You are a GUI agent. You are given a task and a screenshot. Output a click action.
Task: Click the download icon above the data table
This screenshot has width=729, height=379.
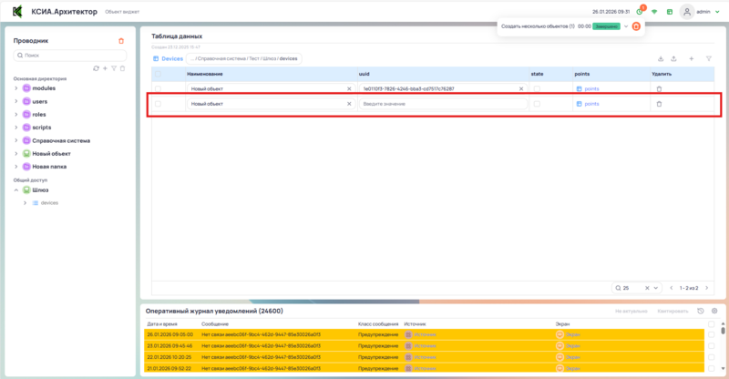[x=660, y=58]
